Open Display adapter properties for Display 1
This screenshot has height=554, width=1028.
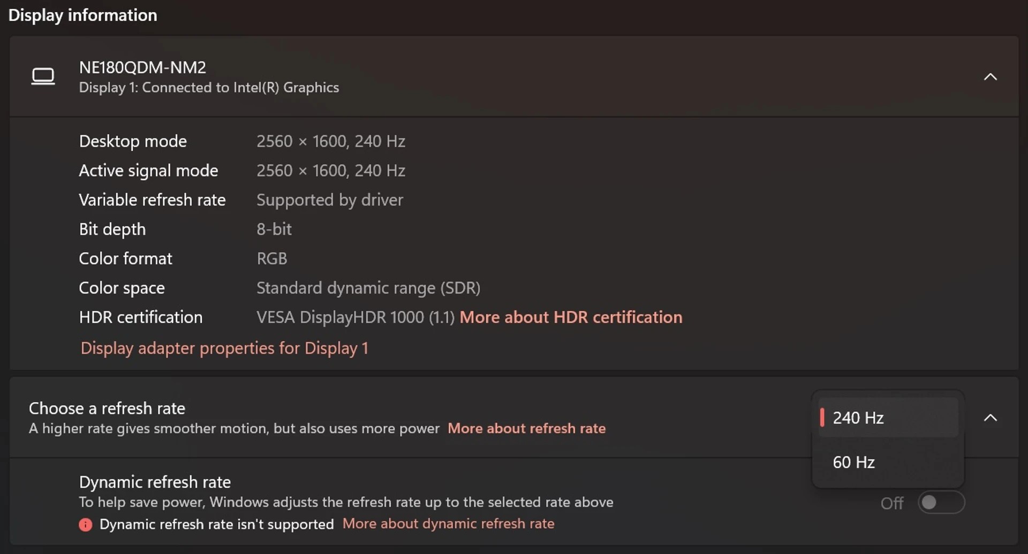224,348
